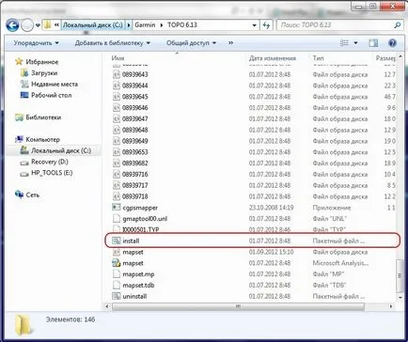Open the Help button
Image resolution: width=408 pixels, height=342 pixels.
[392, 43]
